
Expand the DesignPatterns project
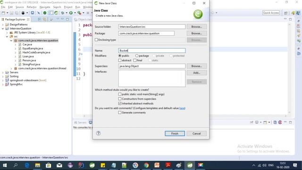3,25
